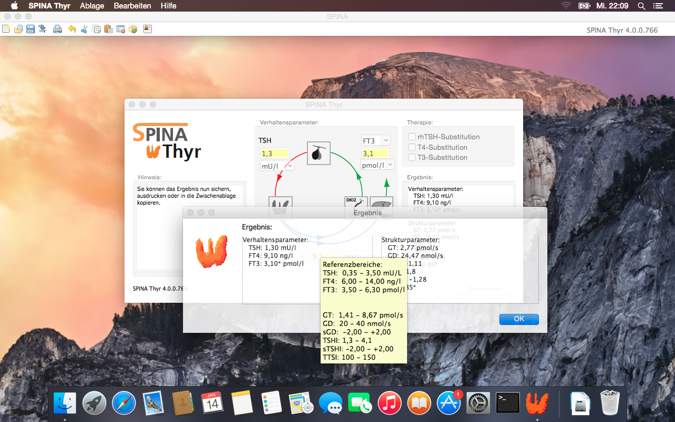Viewport: 675px width, 422px height.
Task: Open Spotlight search in the menu bar
Action: click(x=641, y=6)
